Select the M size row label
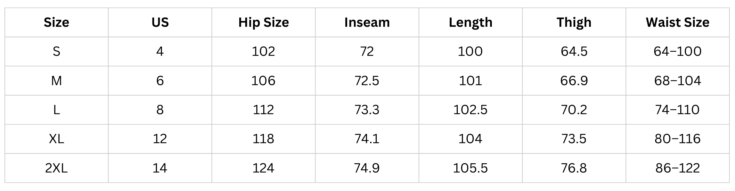The image size is (735, 191). (56, 81)
